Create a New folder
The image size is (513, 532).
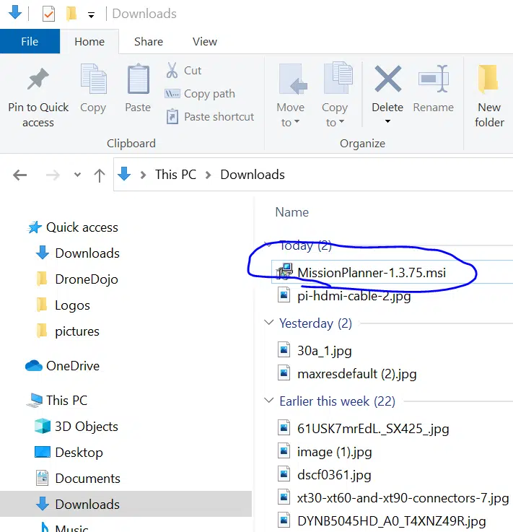pyautogui.click(x=489, y=96)
